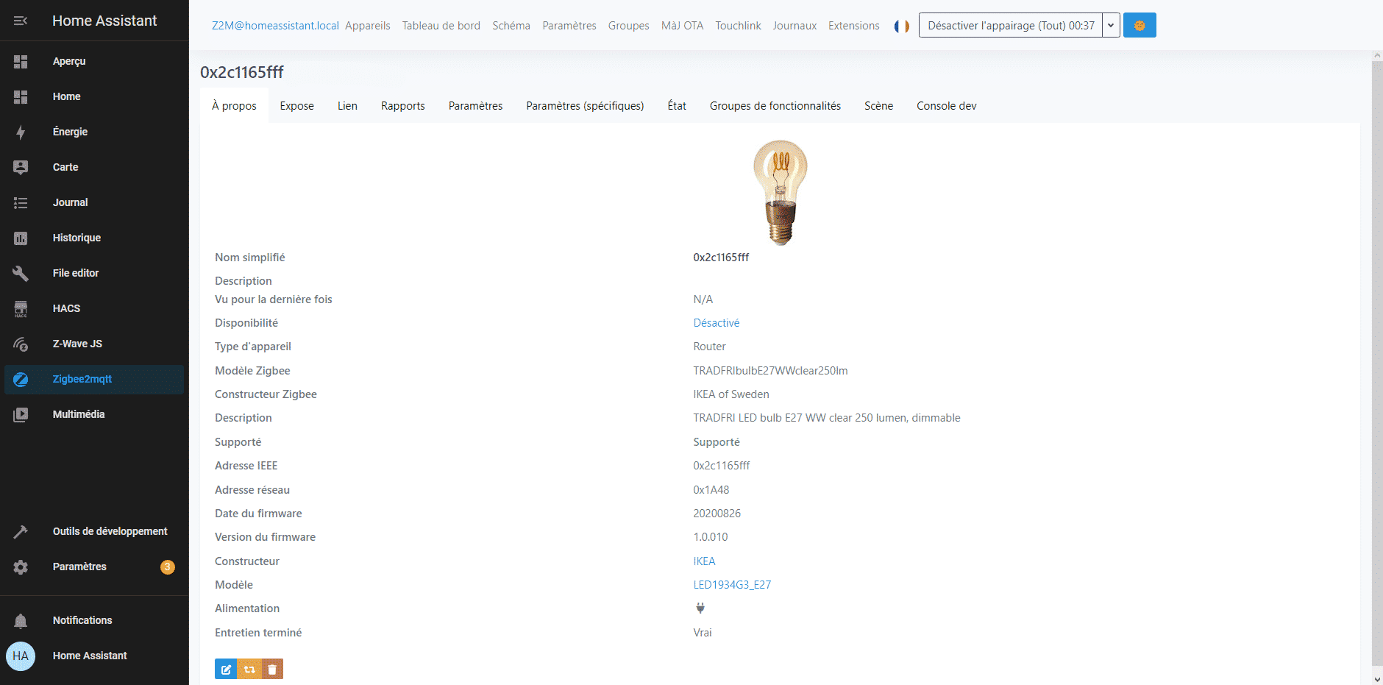The image size is (1383, 685).
Task: Open Z-Wave JS panel
Action: (x=94, y=344)
